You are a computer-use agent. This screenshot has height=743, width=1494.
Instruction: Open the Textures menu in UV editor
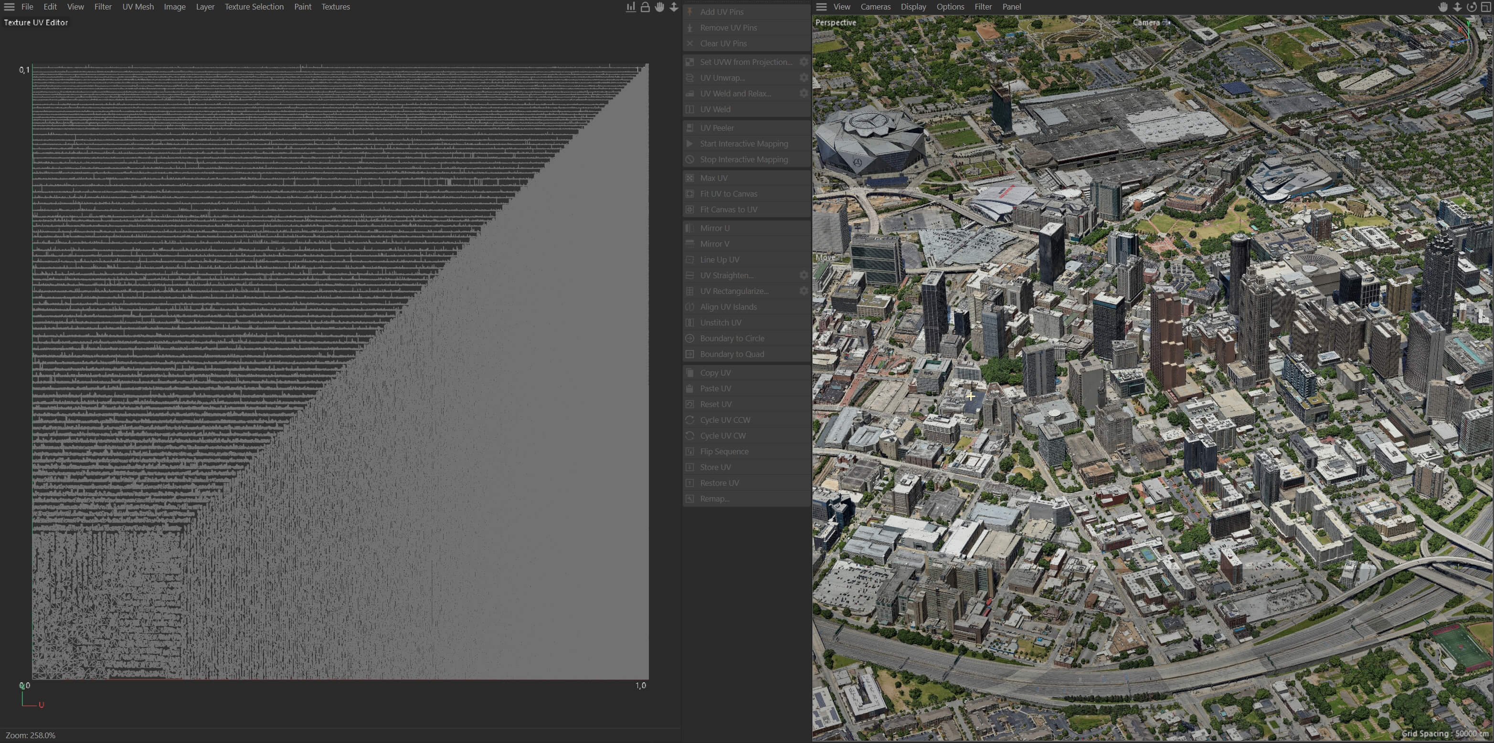(336, 7)
